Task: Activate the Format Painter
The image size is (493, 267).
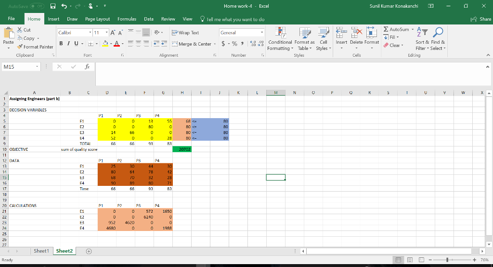Action: coord(35,47)
